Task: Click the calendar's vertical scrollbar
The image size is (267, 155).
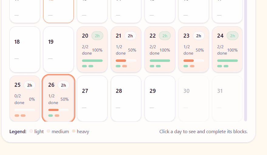Action: pyautogui.click(x=245, y=61)
